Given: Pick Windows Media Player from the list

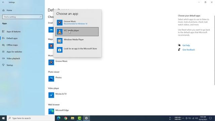Looking at the screenshot, I should click(x=77, y=41).
